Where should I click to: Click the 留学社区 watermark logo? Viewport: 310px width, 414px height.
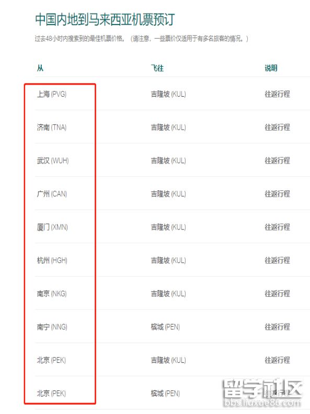(x=262, y=393)
